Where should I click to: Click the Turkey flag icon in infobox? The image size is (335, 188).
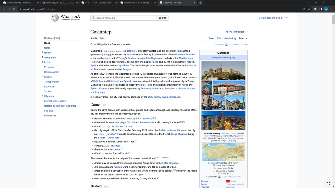coord(227,181)
